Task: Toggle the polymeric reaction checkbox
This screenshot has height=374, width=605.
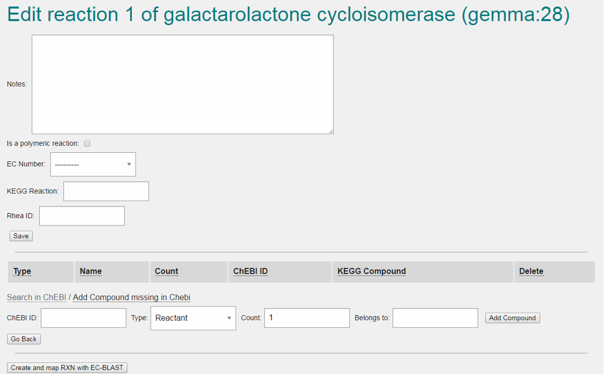Action: point(87,144)
